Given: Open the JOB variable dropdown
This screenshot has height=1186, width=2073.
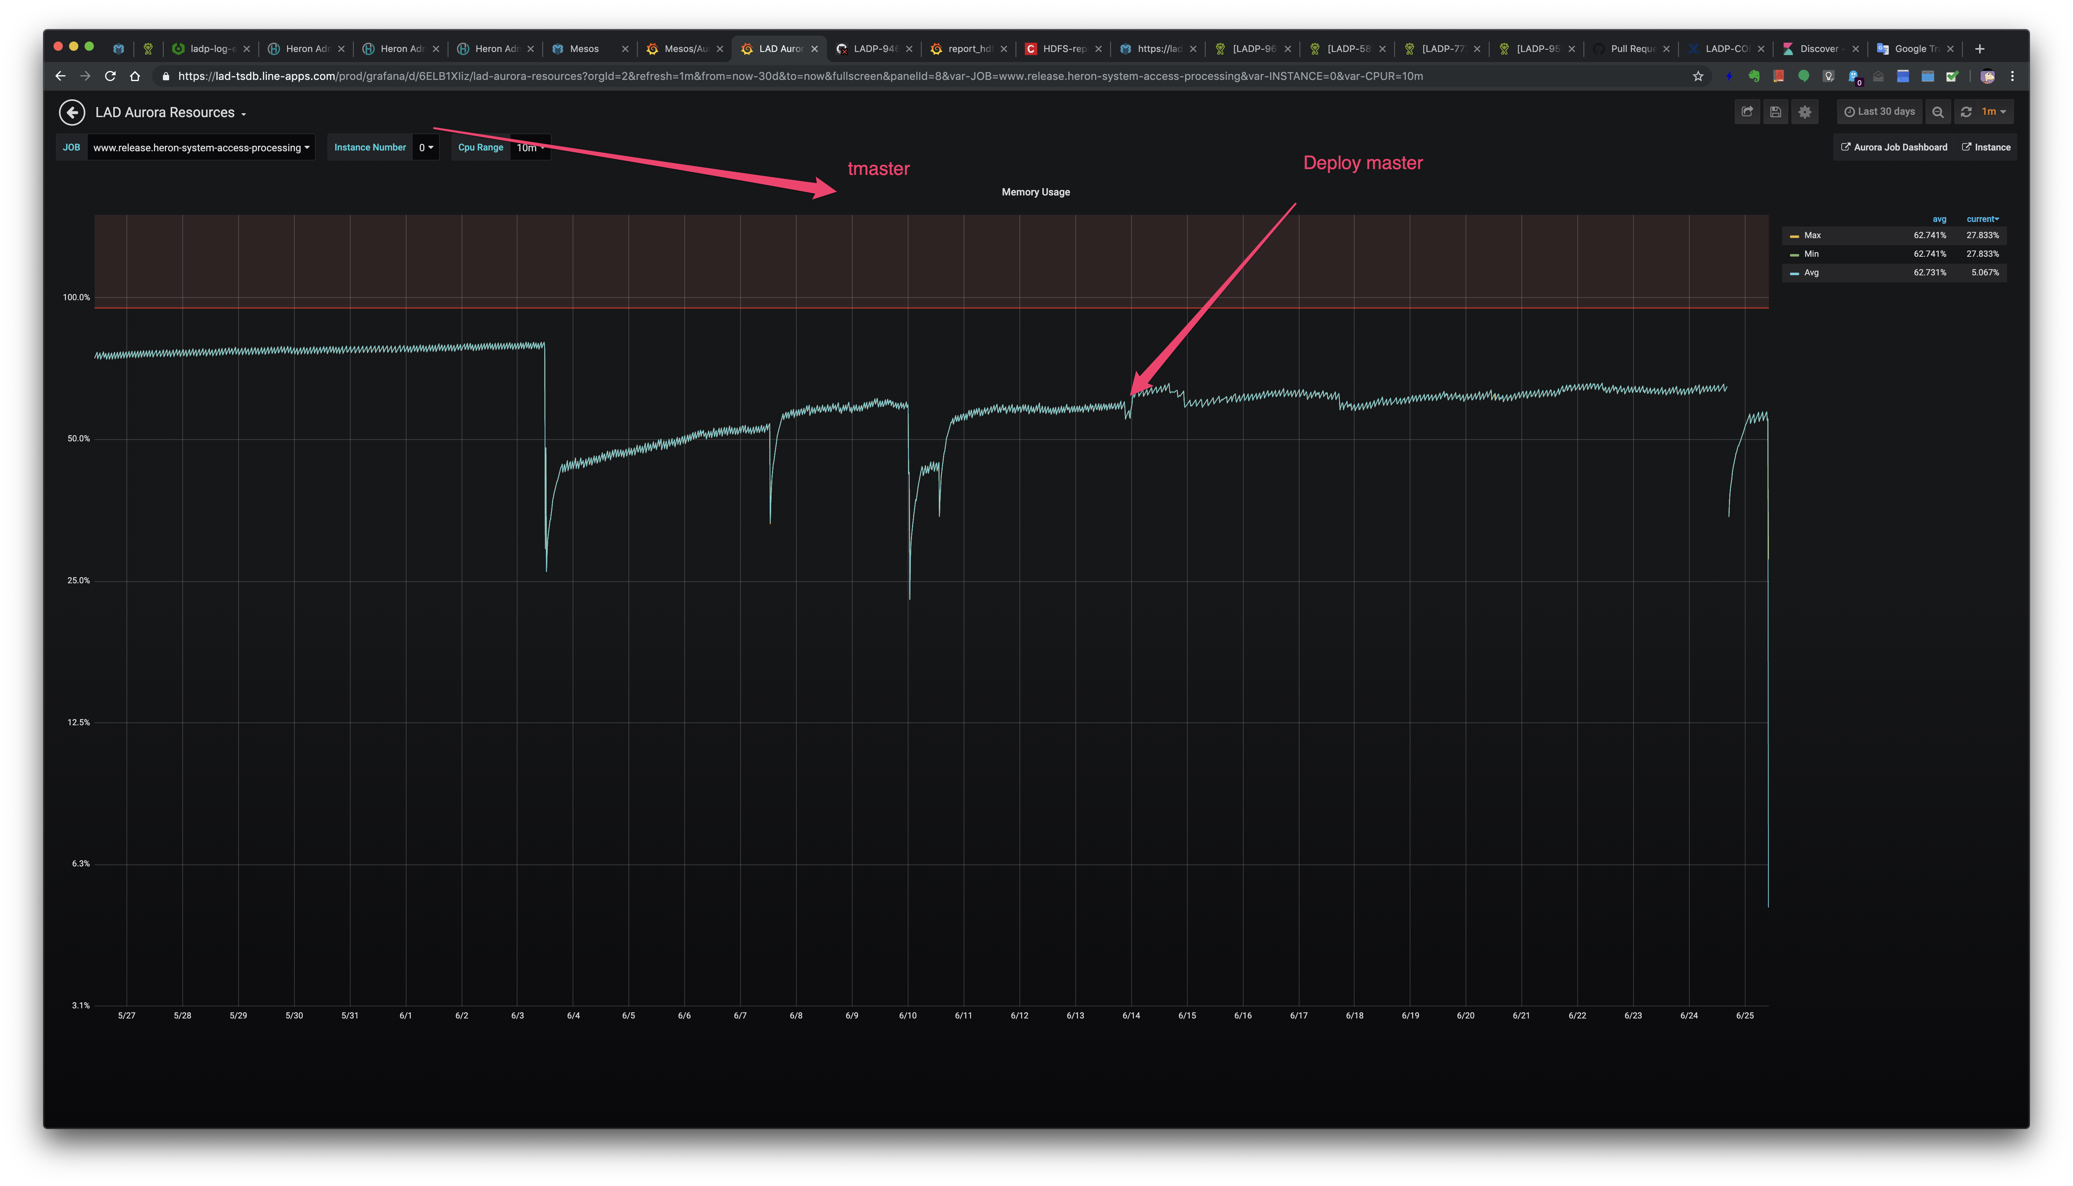Looking at the screenshot, I should click(201, 147).
